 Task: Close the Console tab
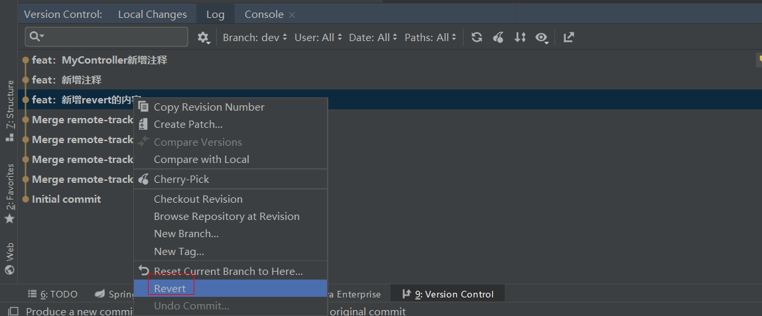pos(292,15)
